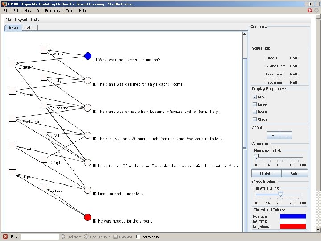The height and width of the screenshot is (241, 321).
Task: Enable the Delta checkbox
Action: (x=255, y=112)
